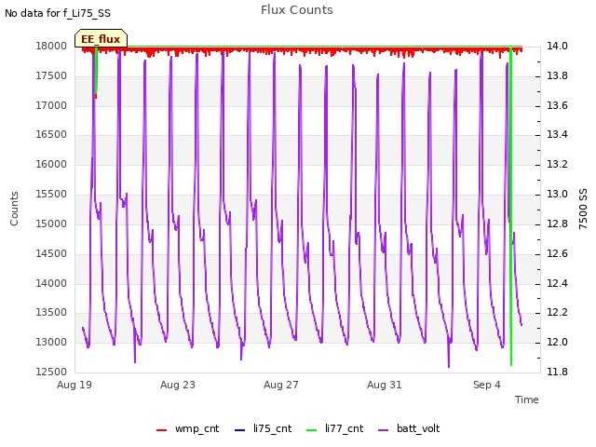
Task: Click the 13.4 right axis tick label
Action: coord(557,134)
